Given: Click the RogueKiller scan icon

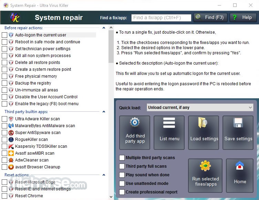Looking at the screenshot, I should (x=11, y=140).
